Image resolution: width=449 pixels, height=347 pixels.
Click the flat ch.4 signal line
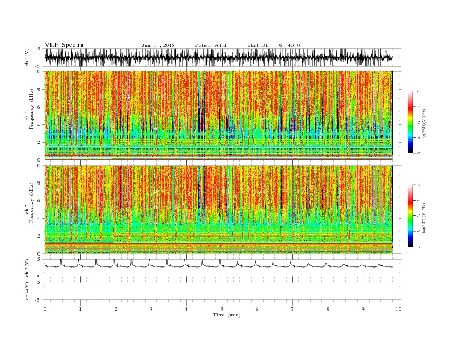[219, 291]
